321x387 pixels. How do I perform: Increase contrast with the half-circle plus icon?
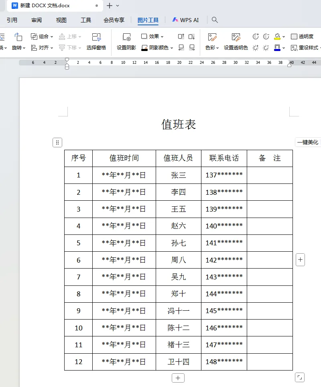pyautogui.click(x=256, y=37)
